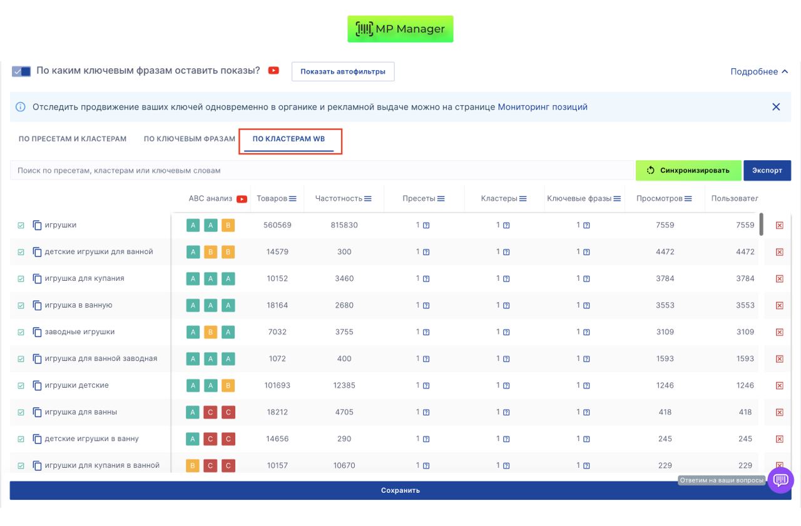Viewport: 801px width, 526px height.
Task: Collapse the Подробнее section
Action: (x=758, y=72)
